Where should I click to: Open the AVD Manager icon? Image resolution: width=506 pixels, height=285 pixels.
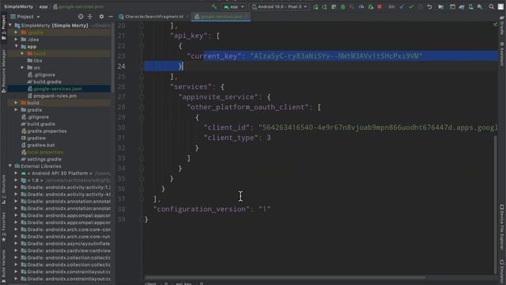coord(471,7)
